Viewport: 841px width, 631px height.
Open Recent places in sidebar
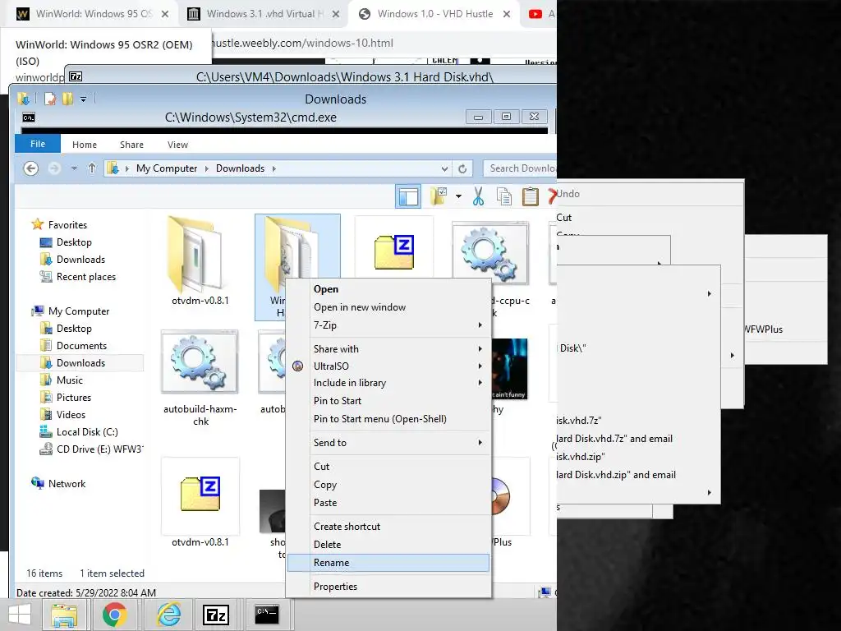point(85,277)
